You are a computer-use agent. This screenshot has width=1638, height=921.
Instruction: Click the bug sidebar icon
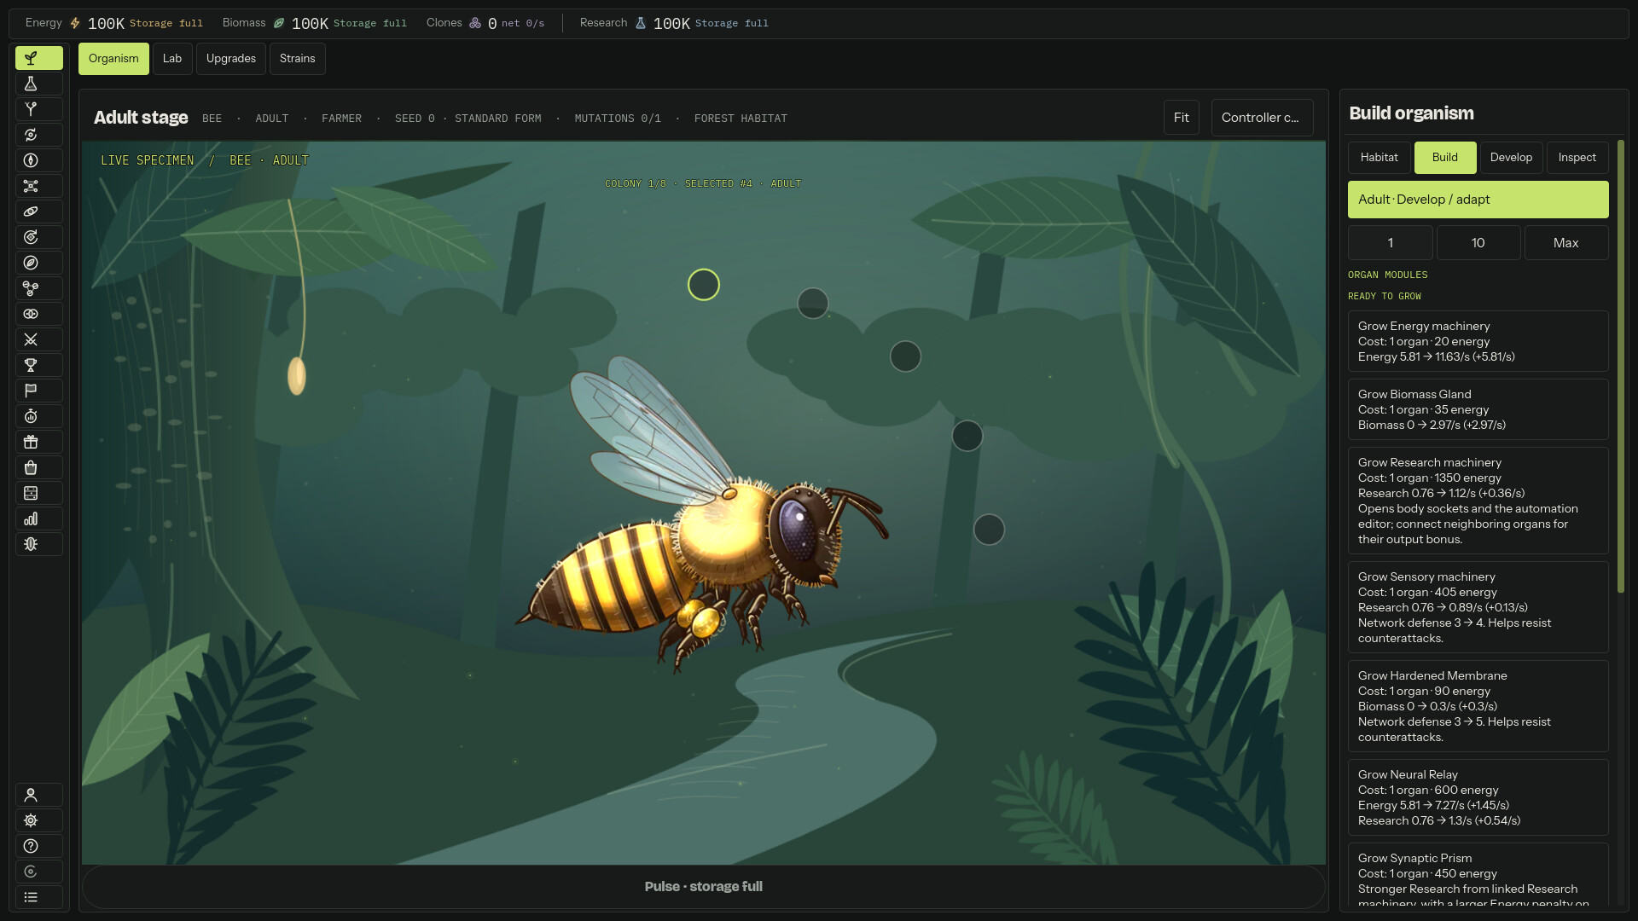38,544
